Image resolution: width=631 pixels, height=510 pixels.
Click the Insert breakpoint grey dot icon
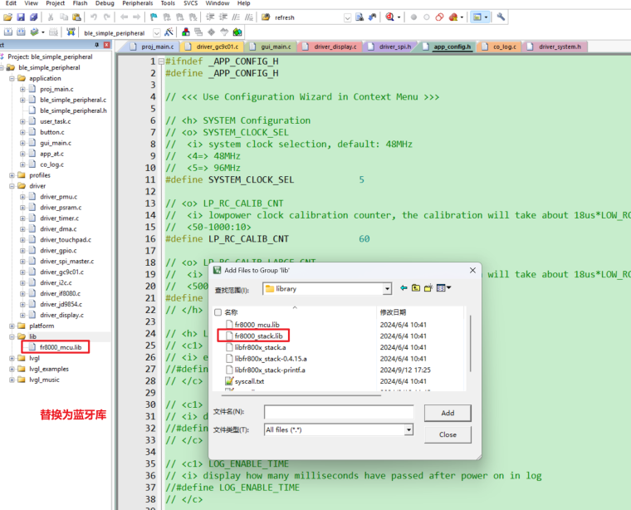[413, 17]
